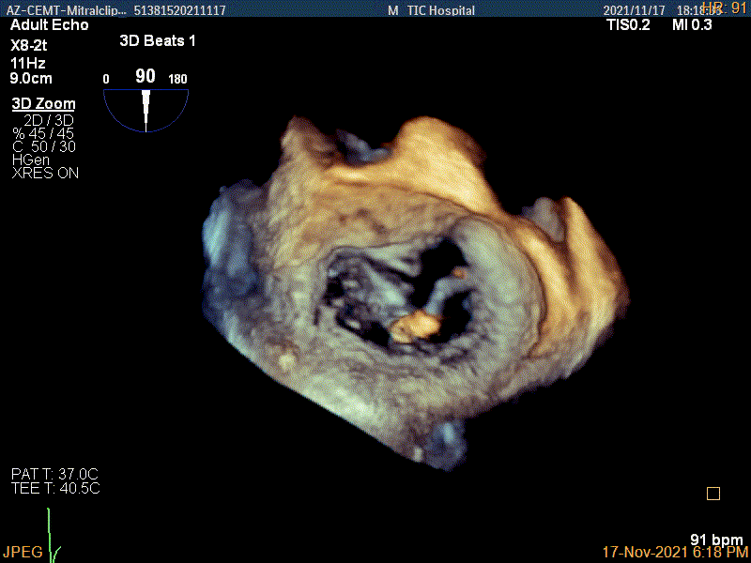Click the XRES ON setting
The height and width of the screenshot is (563, 751).
click(45, 173)
